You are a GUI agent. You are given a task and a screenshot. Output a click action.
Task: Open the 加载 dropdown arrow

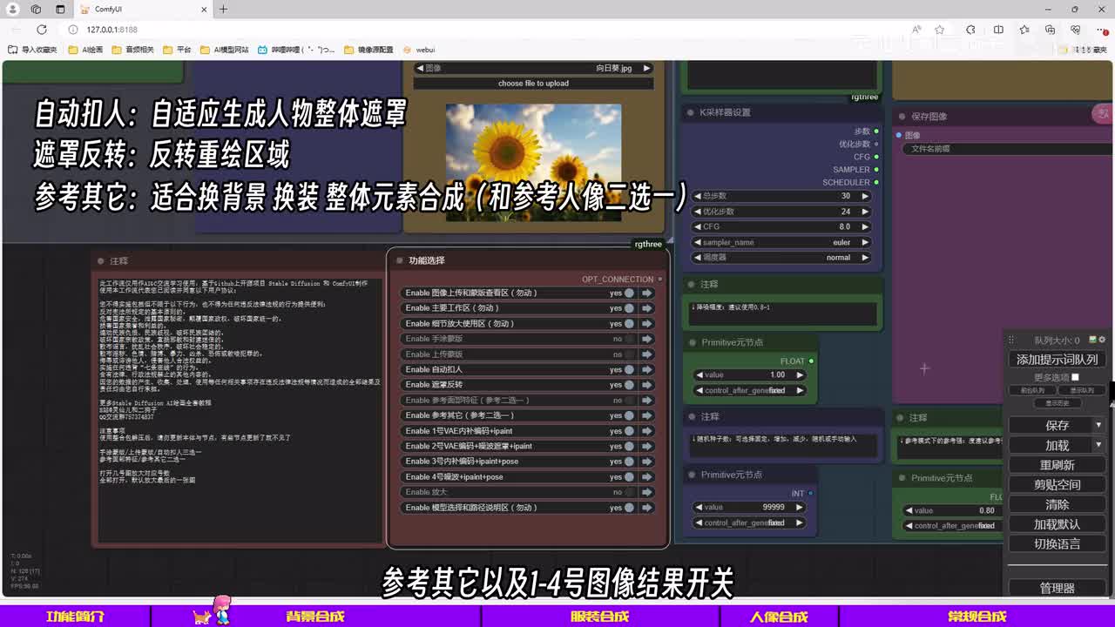click(x=1098, y=445)
